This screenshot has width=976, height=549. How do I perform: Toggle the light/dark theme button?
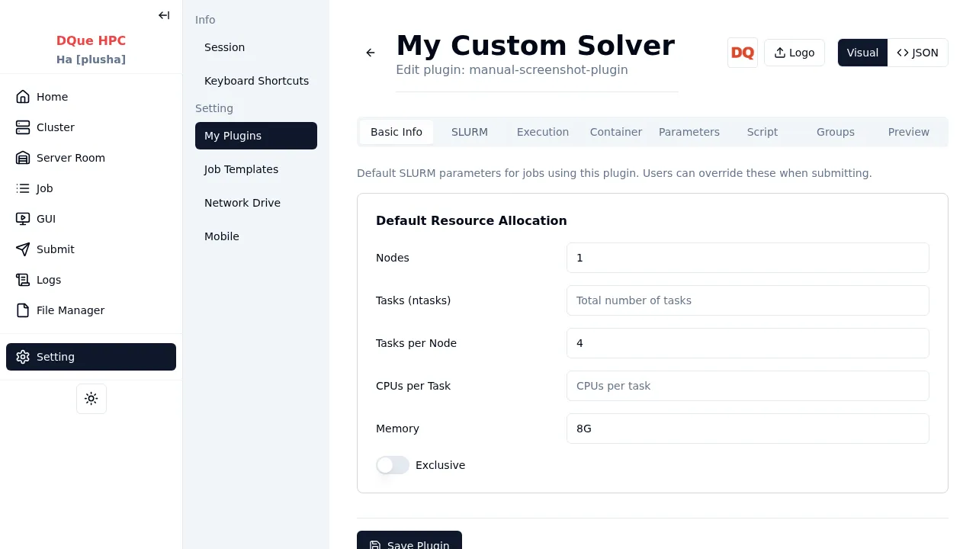click(91, 399)
